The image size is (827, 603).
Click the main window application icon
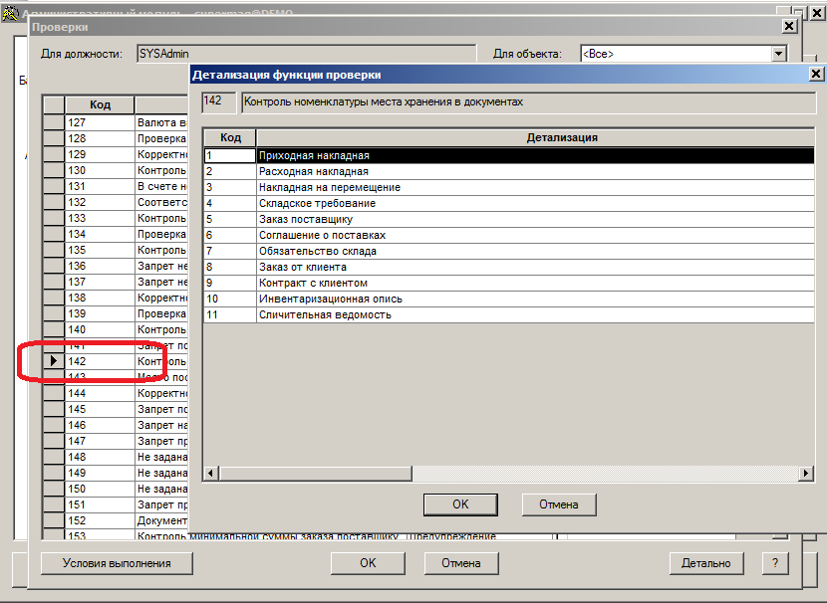coord(11,13)
